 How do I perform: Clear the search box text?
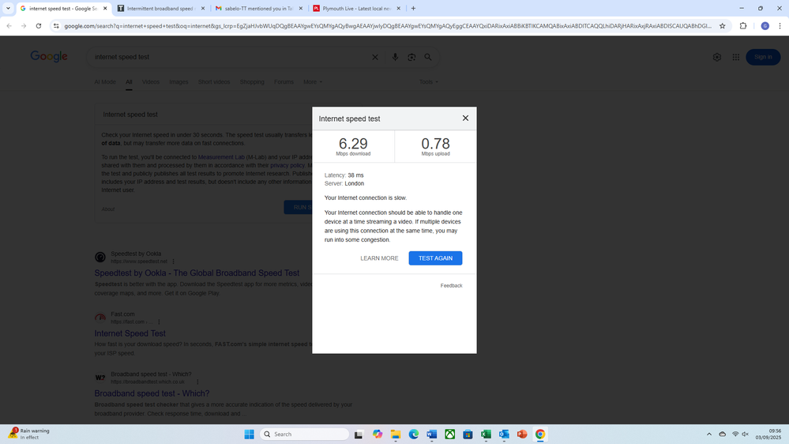click(x=375, y=58)
